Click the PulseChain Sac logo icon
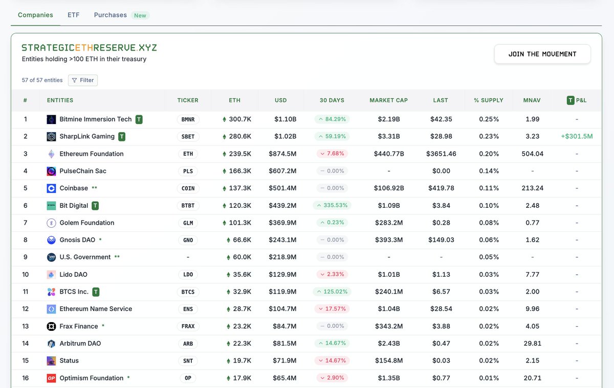 51,171
